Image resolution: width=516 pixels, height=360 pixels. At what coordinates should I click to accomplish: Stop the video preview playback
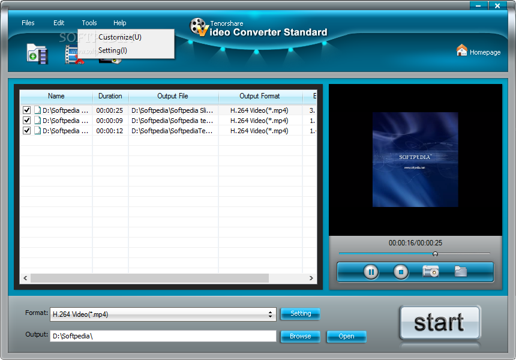(401, 272)
